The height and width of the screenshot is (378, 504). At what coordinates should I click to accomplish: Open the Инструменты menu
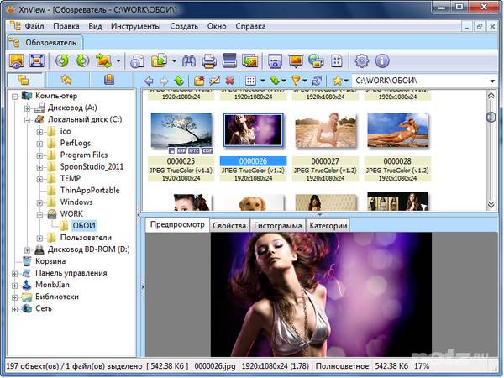pyautogui.click(x=134, y=26)
